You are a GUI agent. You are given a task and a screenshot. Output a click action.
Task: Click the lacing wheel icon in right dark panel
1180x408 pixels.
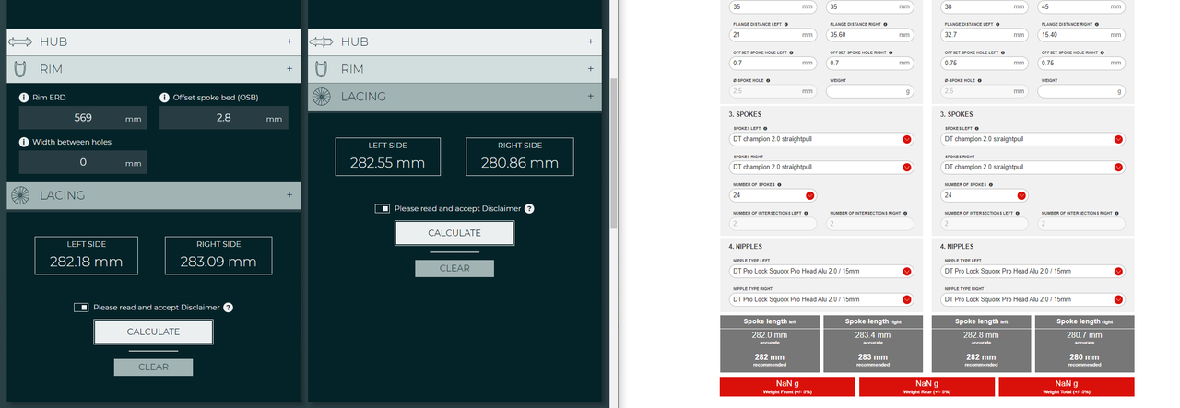click(322, 96)
